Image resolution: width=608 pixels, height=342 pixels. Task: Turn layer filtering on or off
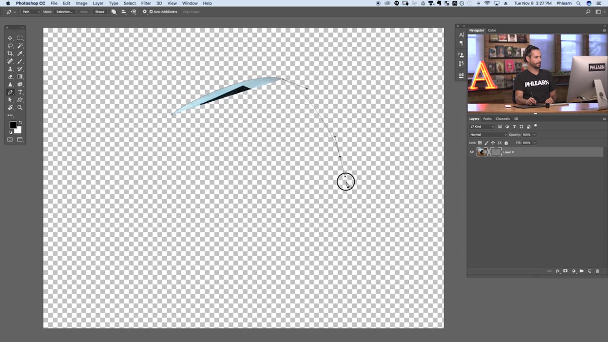(536, 126)
